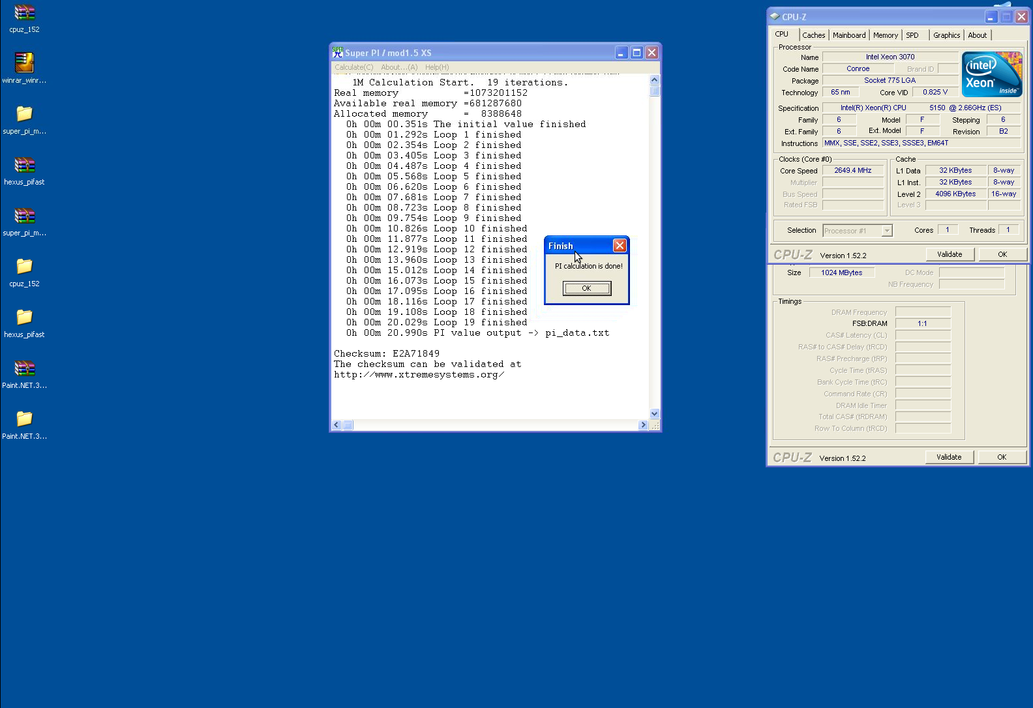Click the upper Validate button in CPU-Z
This screenshot has width=1033, height=708.
[950, 254]
